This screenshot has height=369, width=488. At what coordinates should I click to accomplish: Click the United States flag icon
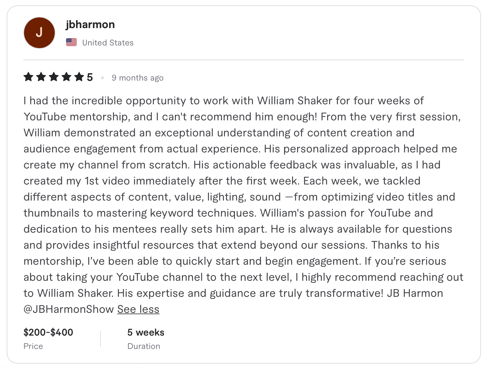click(x=71, y=42)
